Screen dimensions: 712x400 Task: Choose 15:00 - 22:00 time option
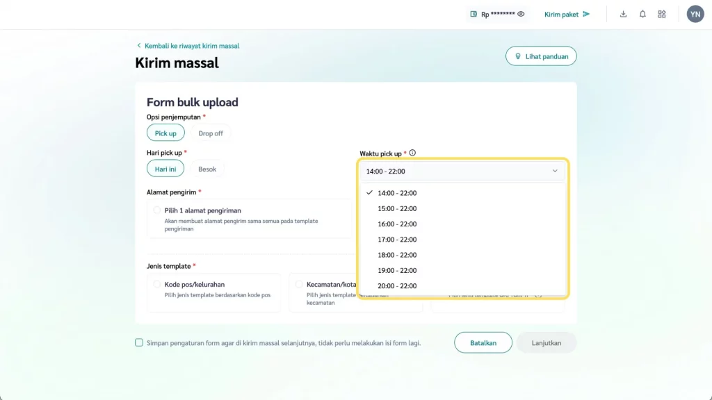[397, 208]
